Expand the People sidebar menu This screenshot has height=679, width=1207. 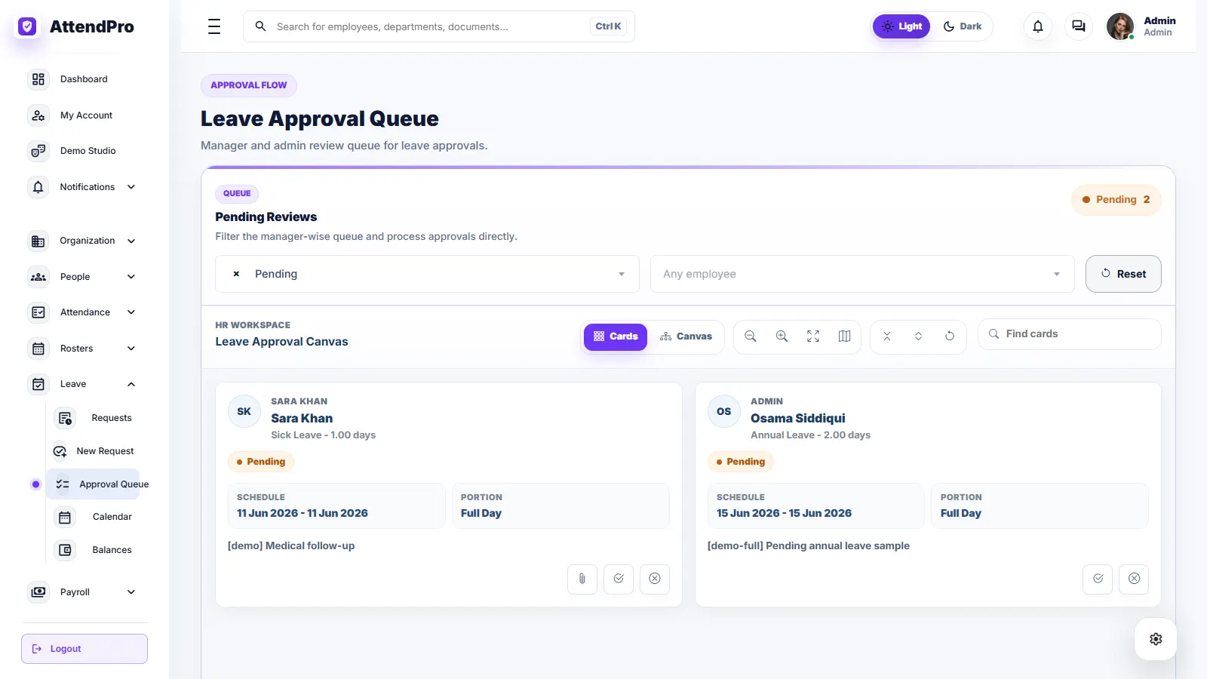[x=131, y=277]
